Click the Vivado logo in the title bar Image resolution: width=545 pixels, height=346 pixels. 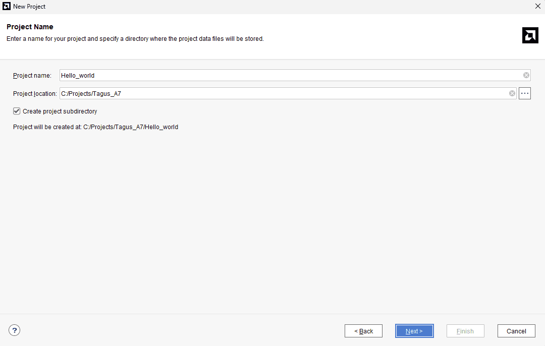point(7,7)
